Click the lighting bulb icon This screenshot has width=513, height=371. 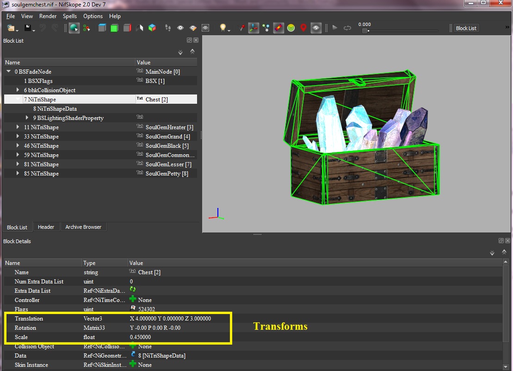pyautogui.click(x=223, y=28)
